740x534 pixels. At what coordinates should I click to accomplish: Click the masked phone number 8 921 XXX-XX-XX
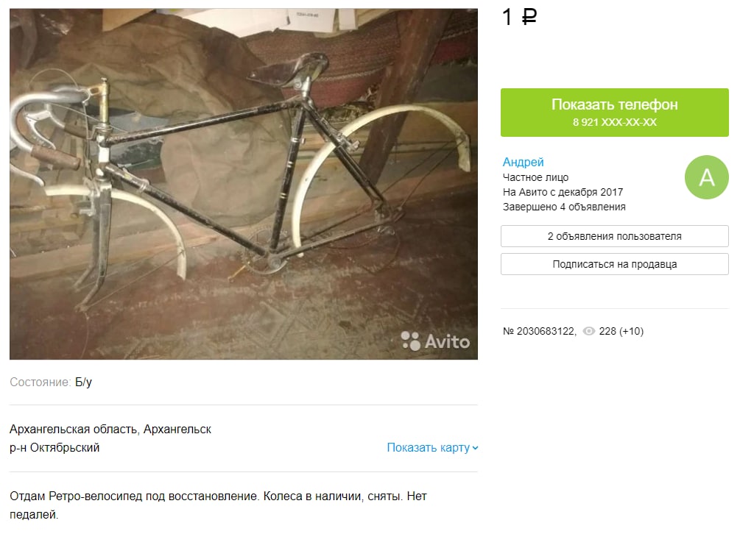pyautogui.click(x=614, y=123)
